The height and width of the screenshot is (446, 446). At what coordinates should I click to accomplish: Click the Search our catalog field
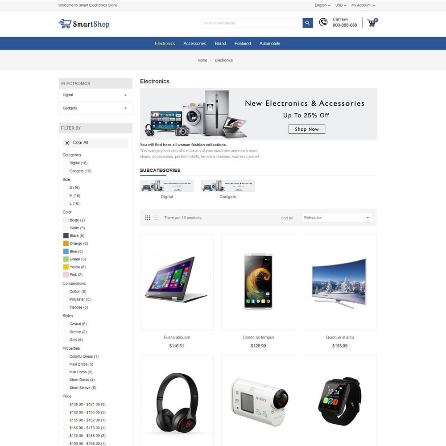[252, 23]
